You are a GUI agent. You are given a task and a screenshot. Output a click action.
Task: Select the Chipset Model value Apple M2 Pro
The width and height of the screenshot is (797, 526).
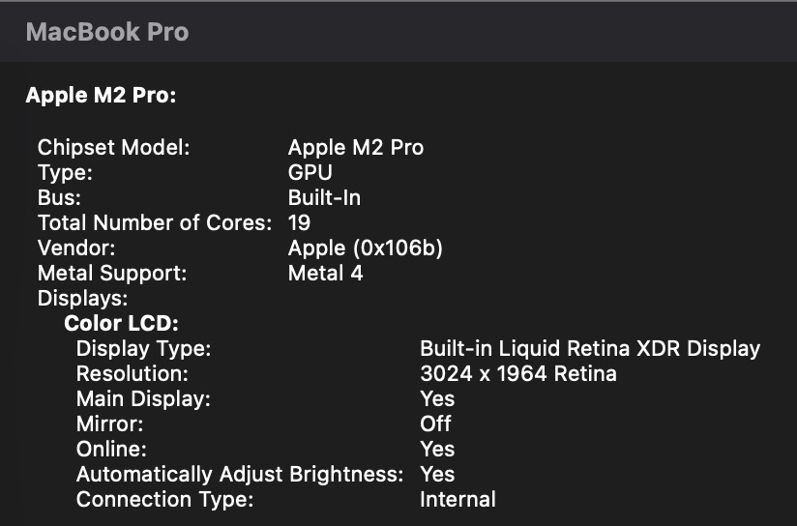[x=355, y=147]
